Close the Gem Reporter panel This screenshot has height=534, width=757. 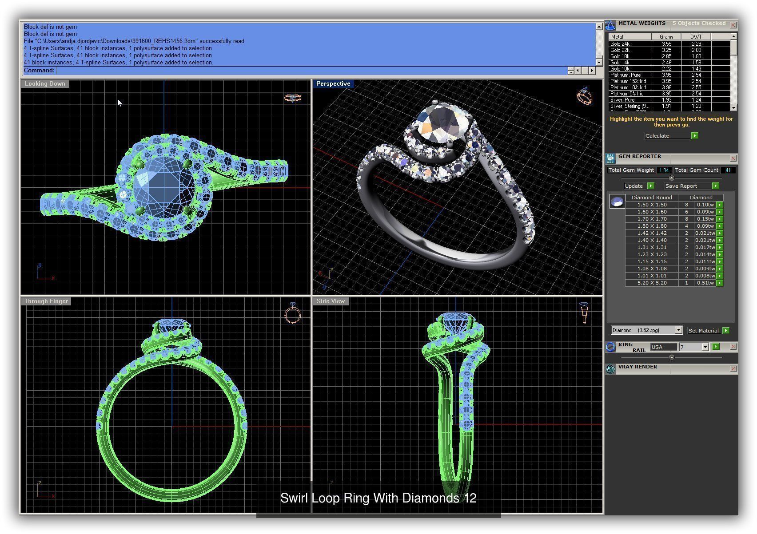pos(733,158)
